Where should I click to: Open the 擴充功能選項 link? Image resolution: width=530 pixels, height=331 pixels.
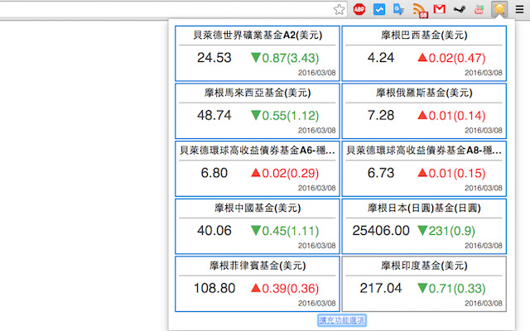342,320
